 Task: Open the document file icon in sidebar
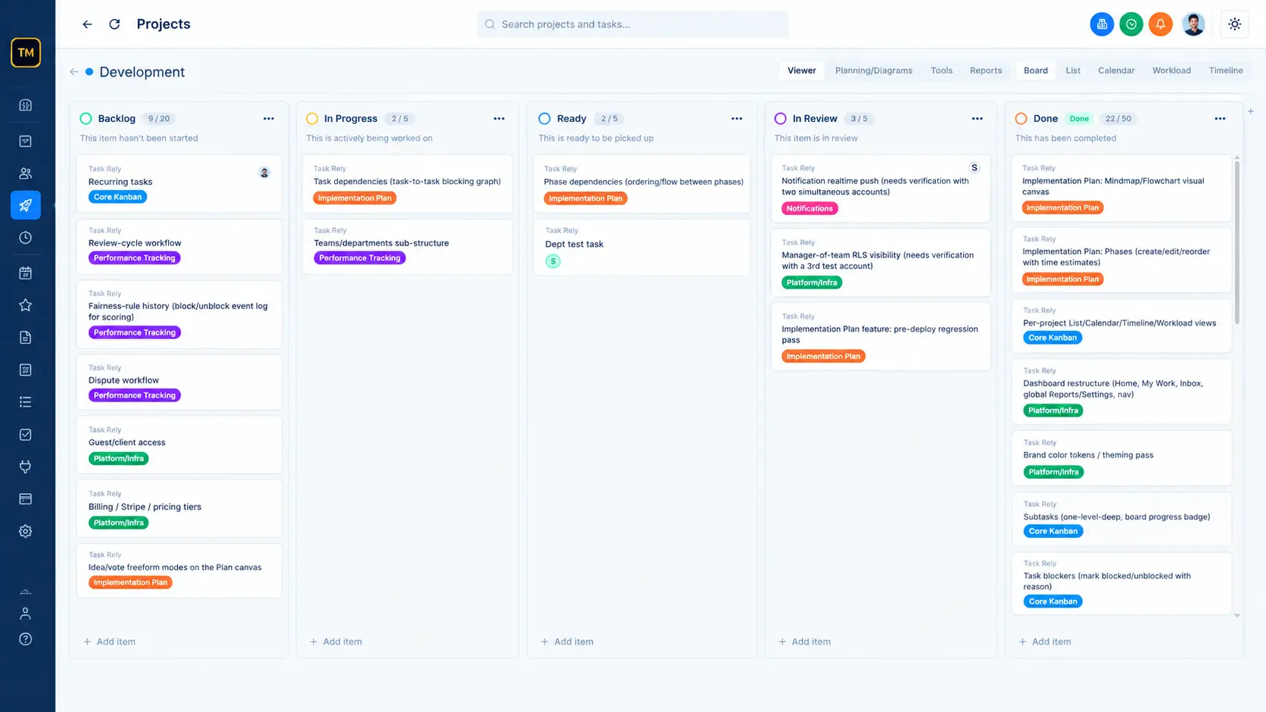(26, 338)
